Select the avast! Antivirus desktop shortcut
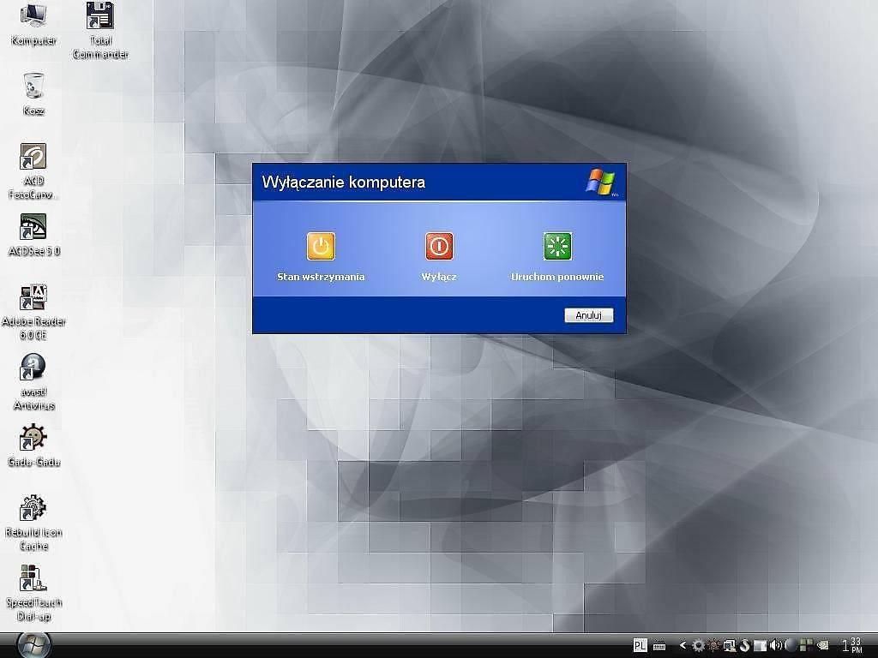Viewport: 878px width, 658px height. pos(33,382)
